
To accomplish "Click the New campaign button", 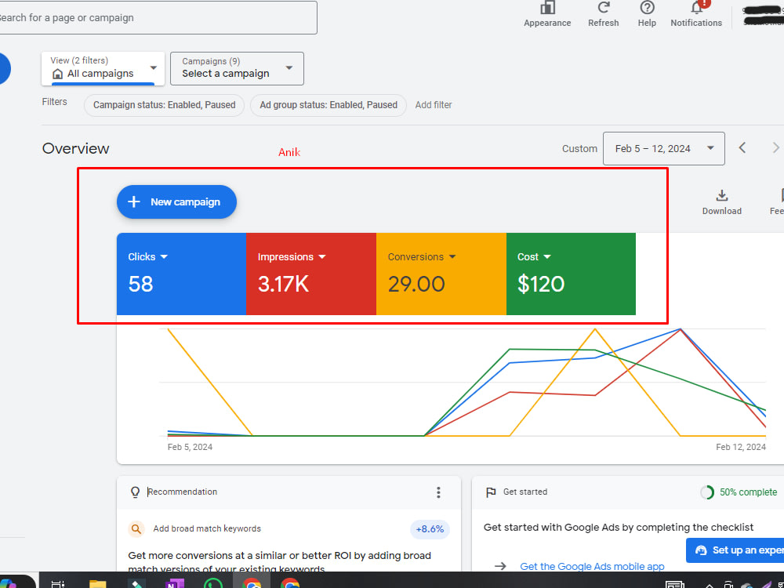I will [176, 202].
